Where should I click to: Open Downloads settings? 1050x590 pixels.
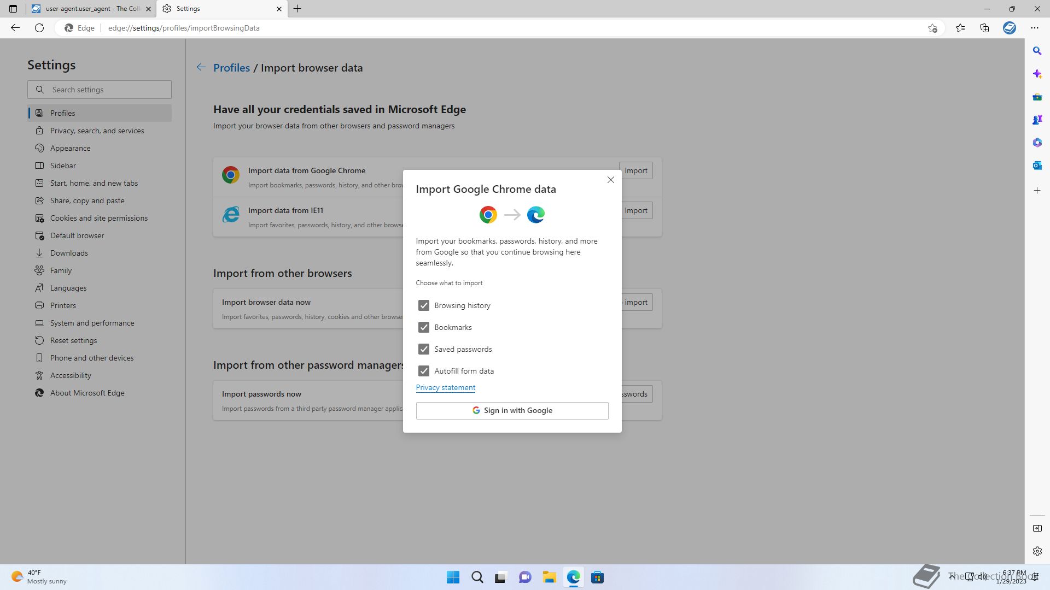pyautogui.click(x=100, y=253)
